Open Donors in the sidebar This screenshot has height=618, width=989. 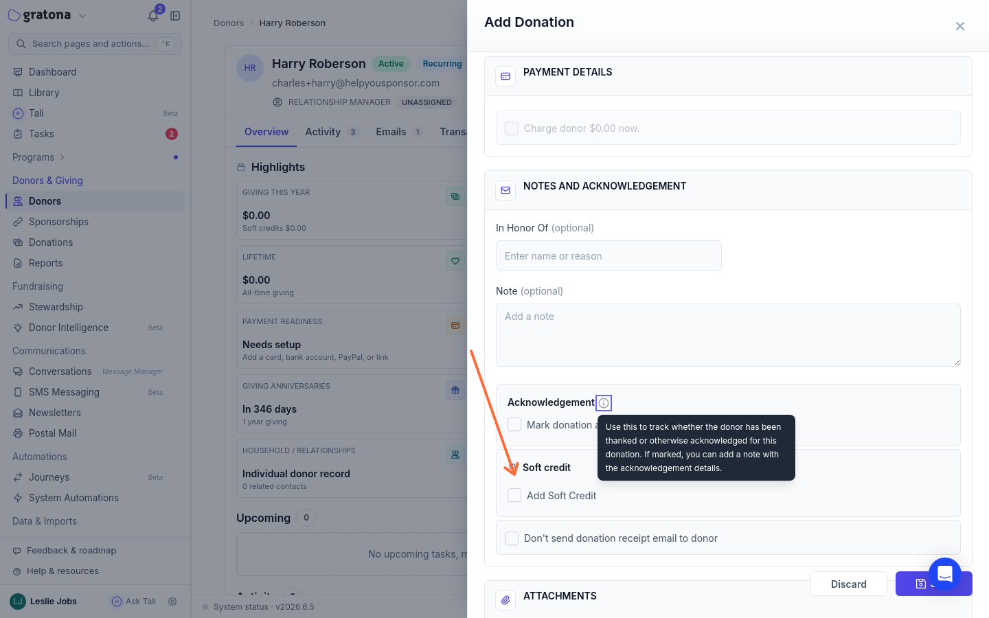pos(95,201)
